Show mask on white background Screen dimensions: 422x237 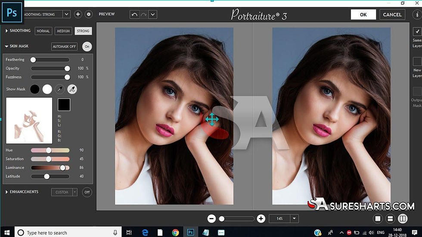(47, 89)
